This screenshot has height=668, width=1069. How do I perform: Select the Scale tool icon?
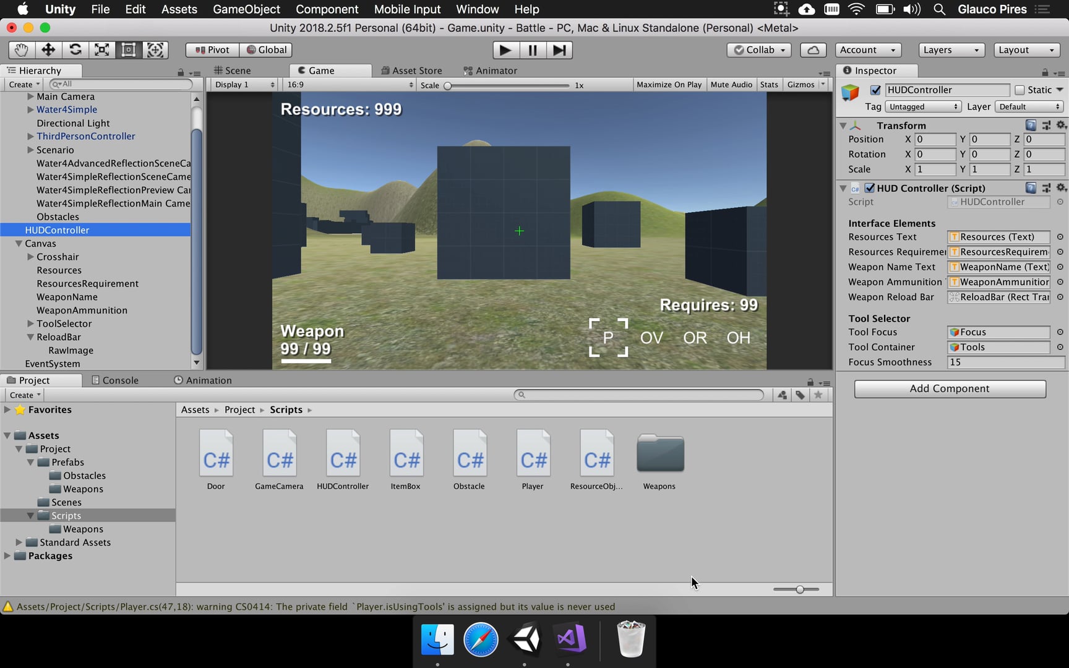pos(101,50)
